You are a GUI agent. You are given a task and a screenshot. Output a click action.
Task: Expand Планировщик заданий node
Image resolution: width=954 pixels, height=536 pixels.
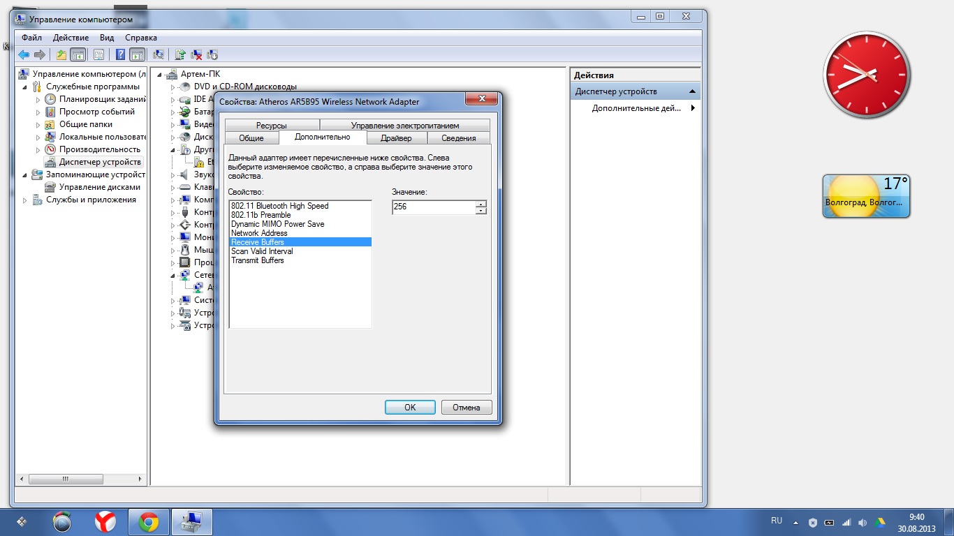click(38, 99)
